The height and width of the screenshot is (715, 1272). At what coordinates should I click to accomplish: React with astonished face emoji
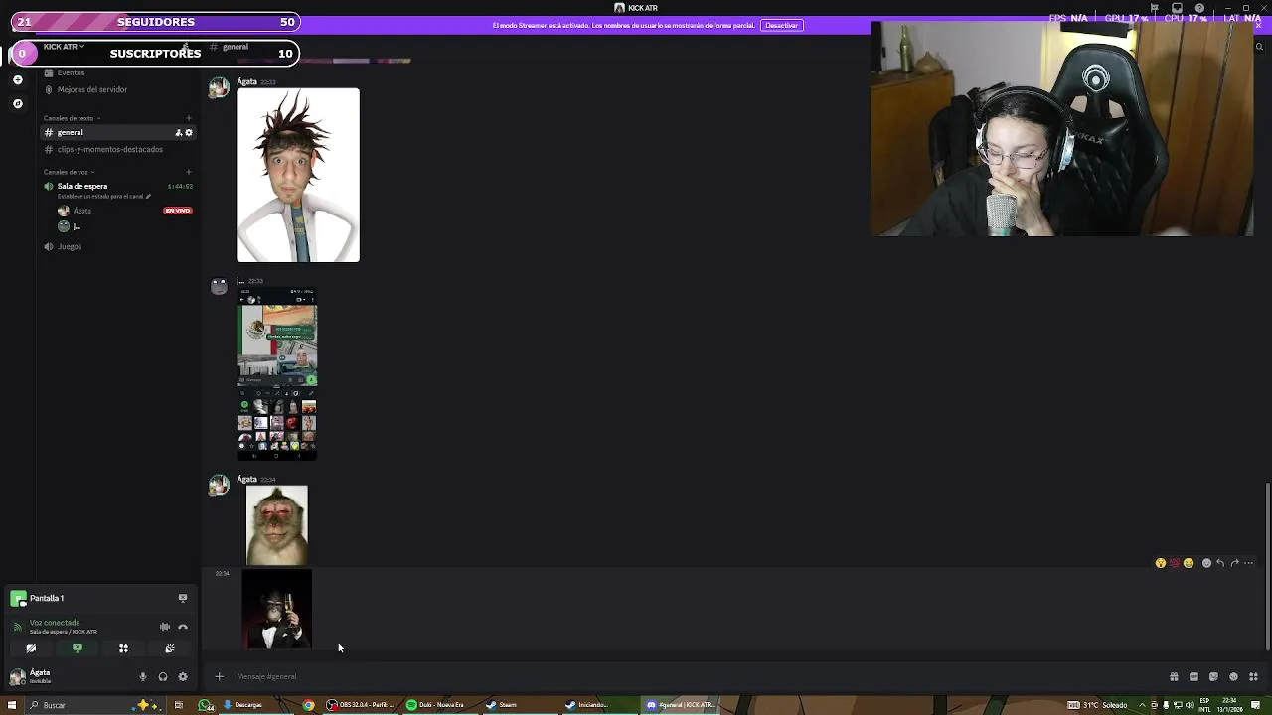[1160, 563]
